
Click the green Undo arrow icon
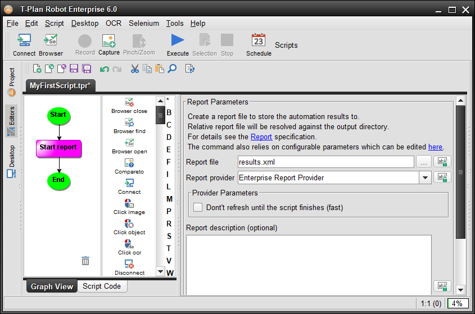pyautogui.click(x=104, y=69)
